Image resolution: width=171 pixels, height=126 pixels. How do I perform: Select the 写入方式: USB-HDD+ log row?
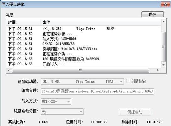pyautogui.click(x=84, y=39)
